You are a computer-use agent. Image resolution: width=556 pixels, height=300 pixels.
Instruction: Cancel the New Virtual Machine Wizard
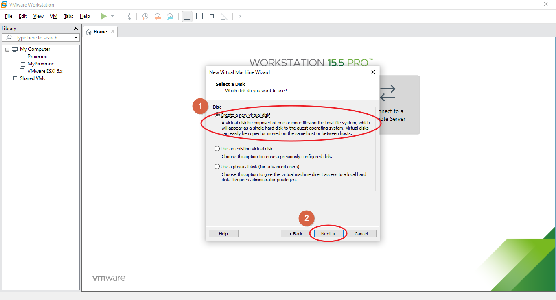click(361, 234)
